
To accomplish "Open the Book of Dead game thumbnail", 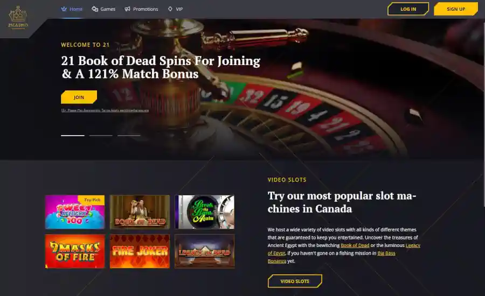I will coord(140,212).
